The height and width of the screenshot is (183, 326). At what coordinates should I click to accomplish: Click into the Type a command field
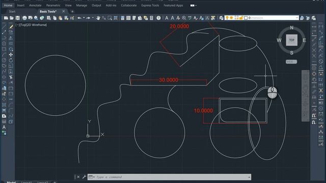[169, 177]
